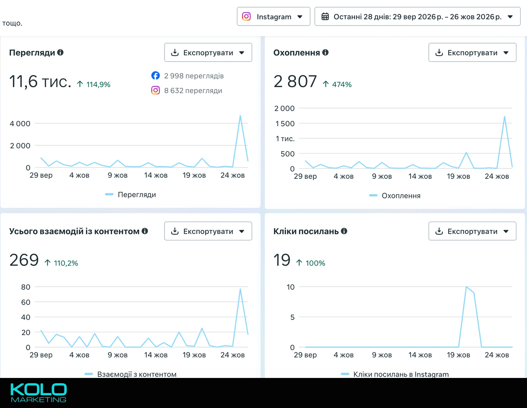Click the calendar icon in date range picker
The width and height of the screenshot is (527, 408).
tap(325, 17)
